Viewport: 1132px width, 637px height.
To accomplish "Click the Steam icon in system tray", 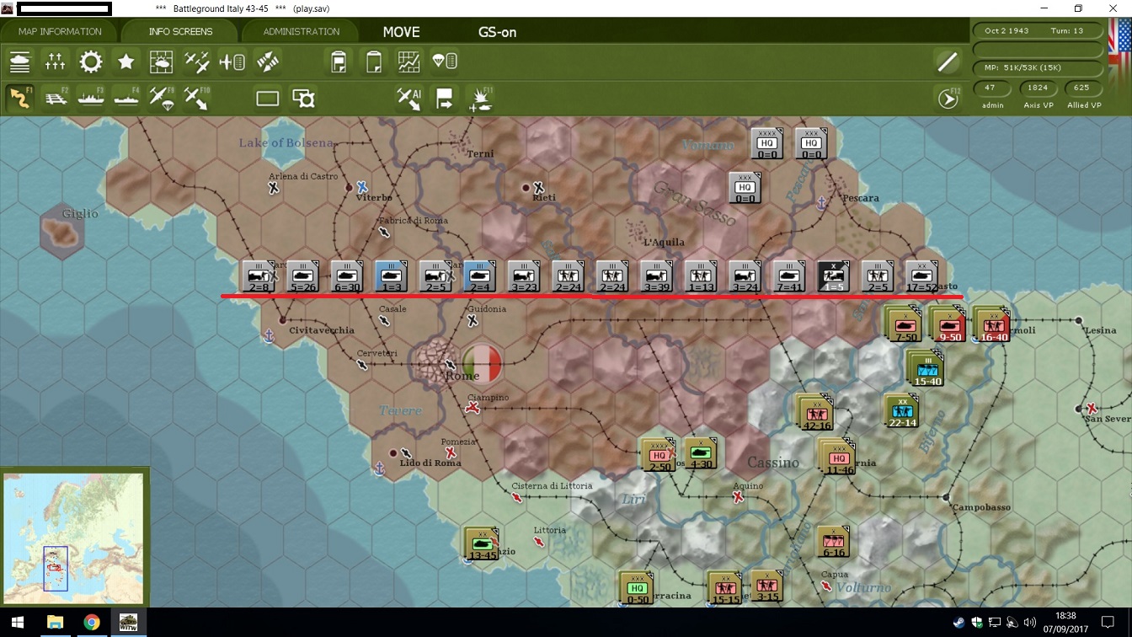I will (x=959, y=623).
